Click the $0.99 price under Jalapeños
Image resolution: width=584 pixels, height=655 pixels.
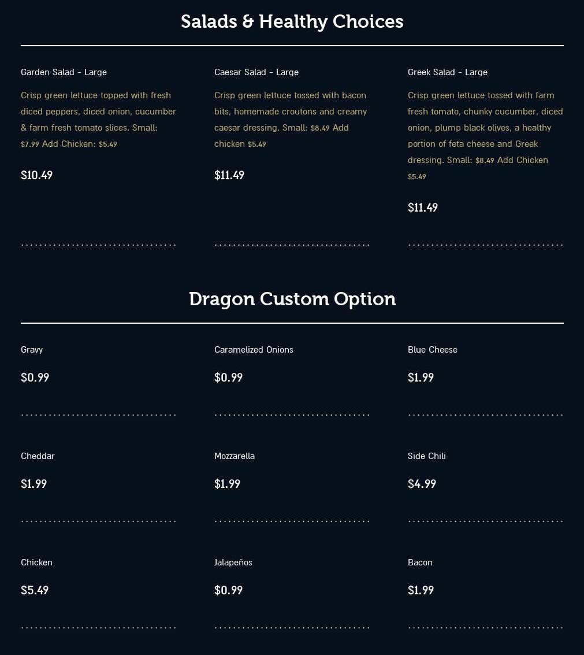coord(228,590)
